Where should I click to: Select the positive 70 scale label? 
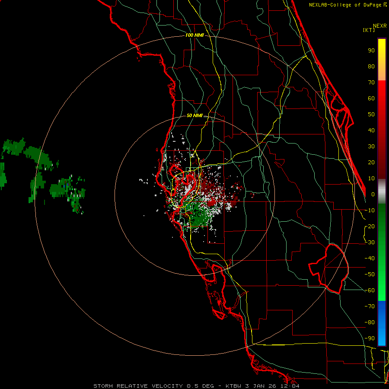click(371, 83)
